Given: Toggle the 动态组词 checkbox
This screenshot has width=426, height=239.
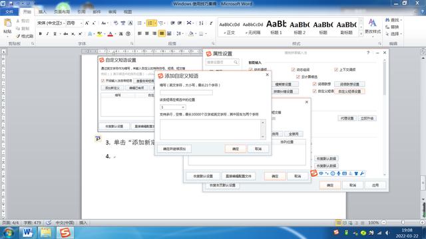Looking at the screenshot, I should click(293, 70).
